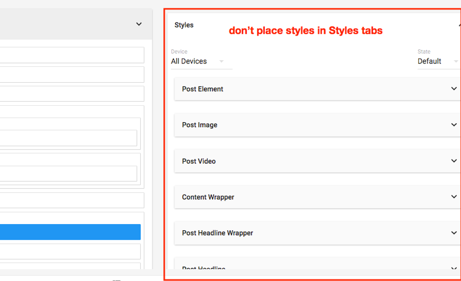Select the Content Wrapper section title

[208, 197]
